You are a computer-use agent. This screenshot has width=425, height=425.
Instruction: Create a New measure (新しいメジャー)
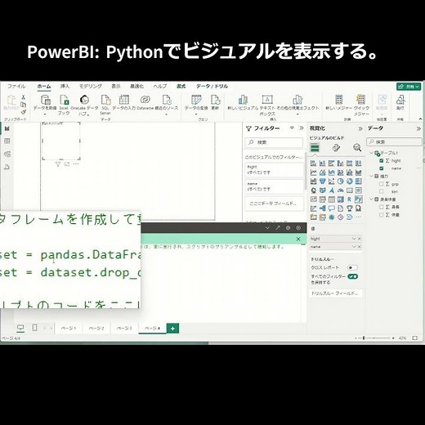click(x=338, y=100)
